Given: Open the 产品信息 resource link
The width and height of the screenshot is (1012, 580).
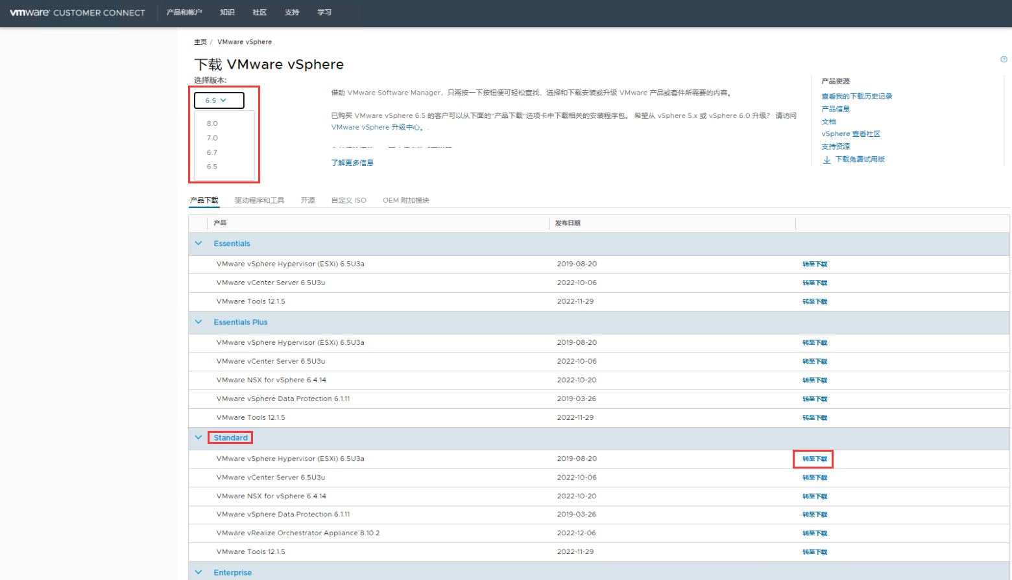Looking at the screenshot, I should tap(836, 109).
